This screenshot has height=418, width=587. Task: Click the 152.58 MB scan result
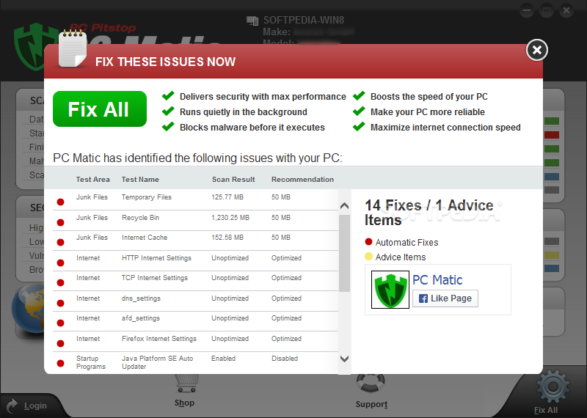click(x=227, y=238)
